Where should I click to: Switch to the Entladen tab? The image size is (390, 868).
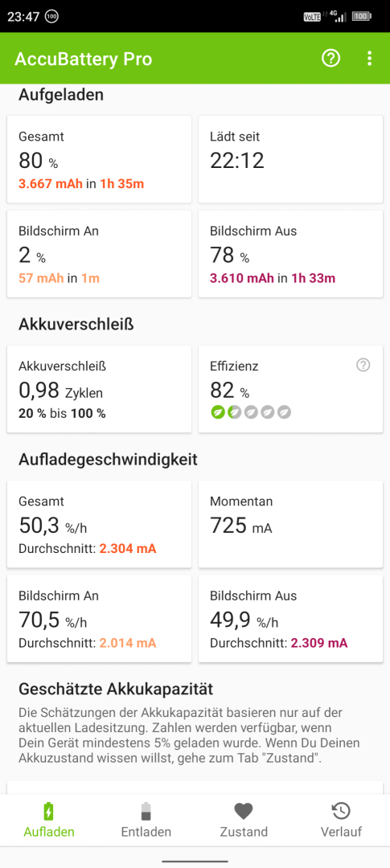click(x=146, y=820)
